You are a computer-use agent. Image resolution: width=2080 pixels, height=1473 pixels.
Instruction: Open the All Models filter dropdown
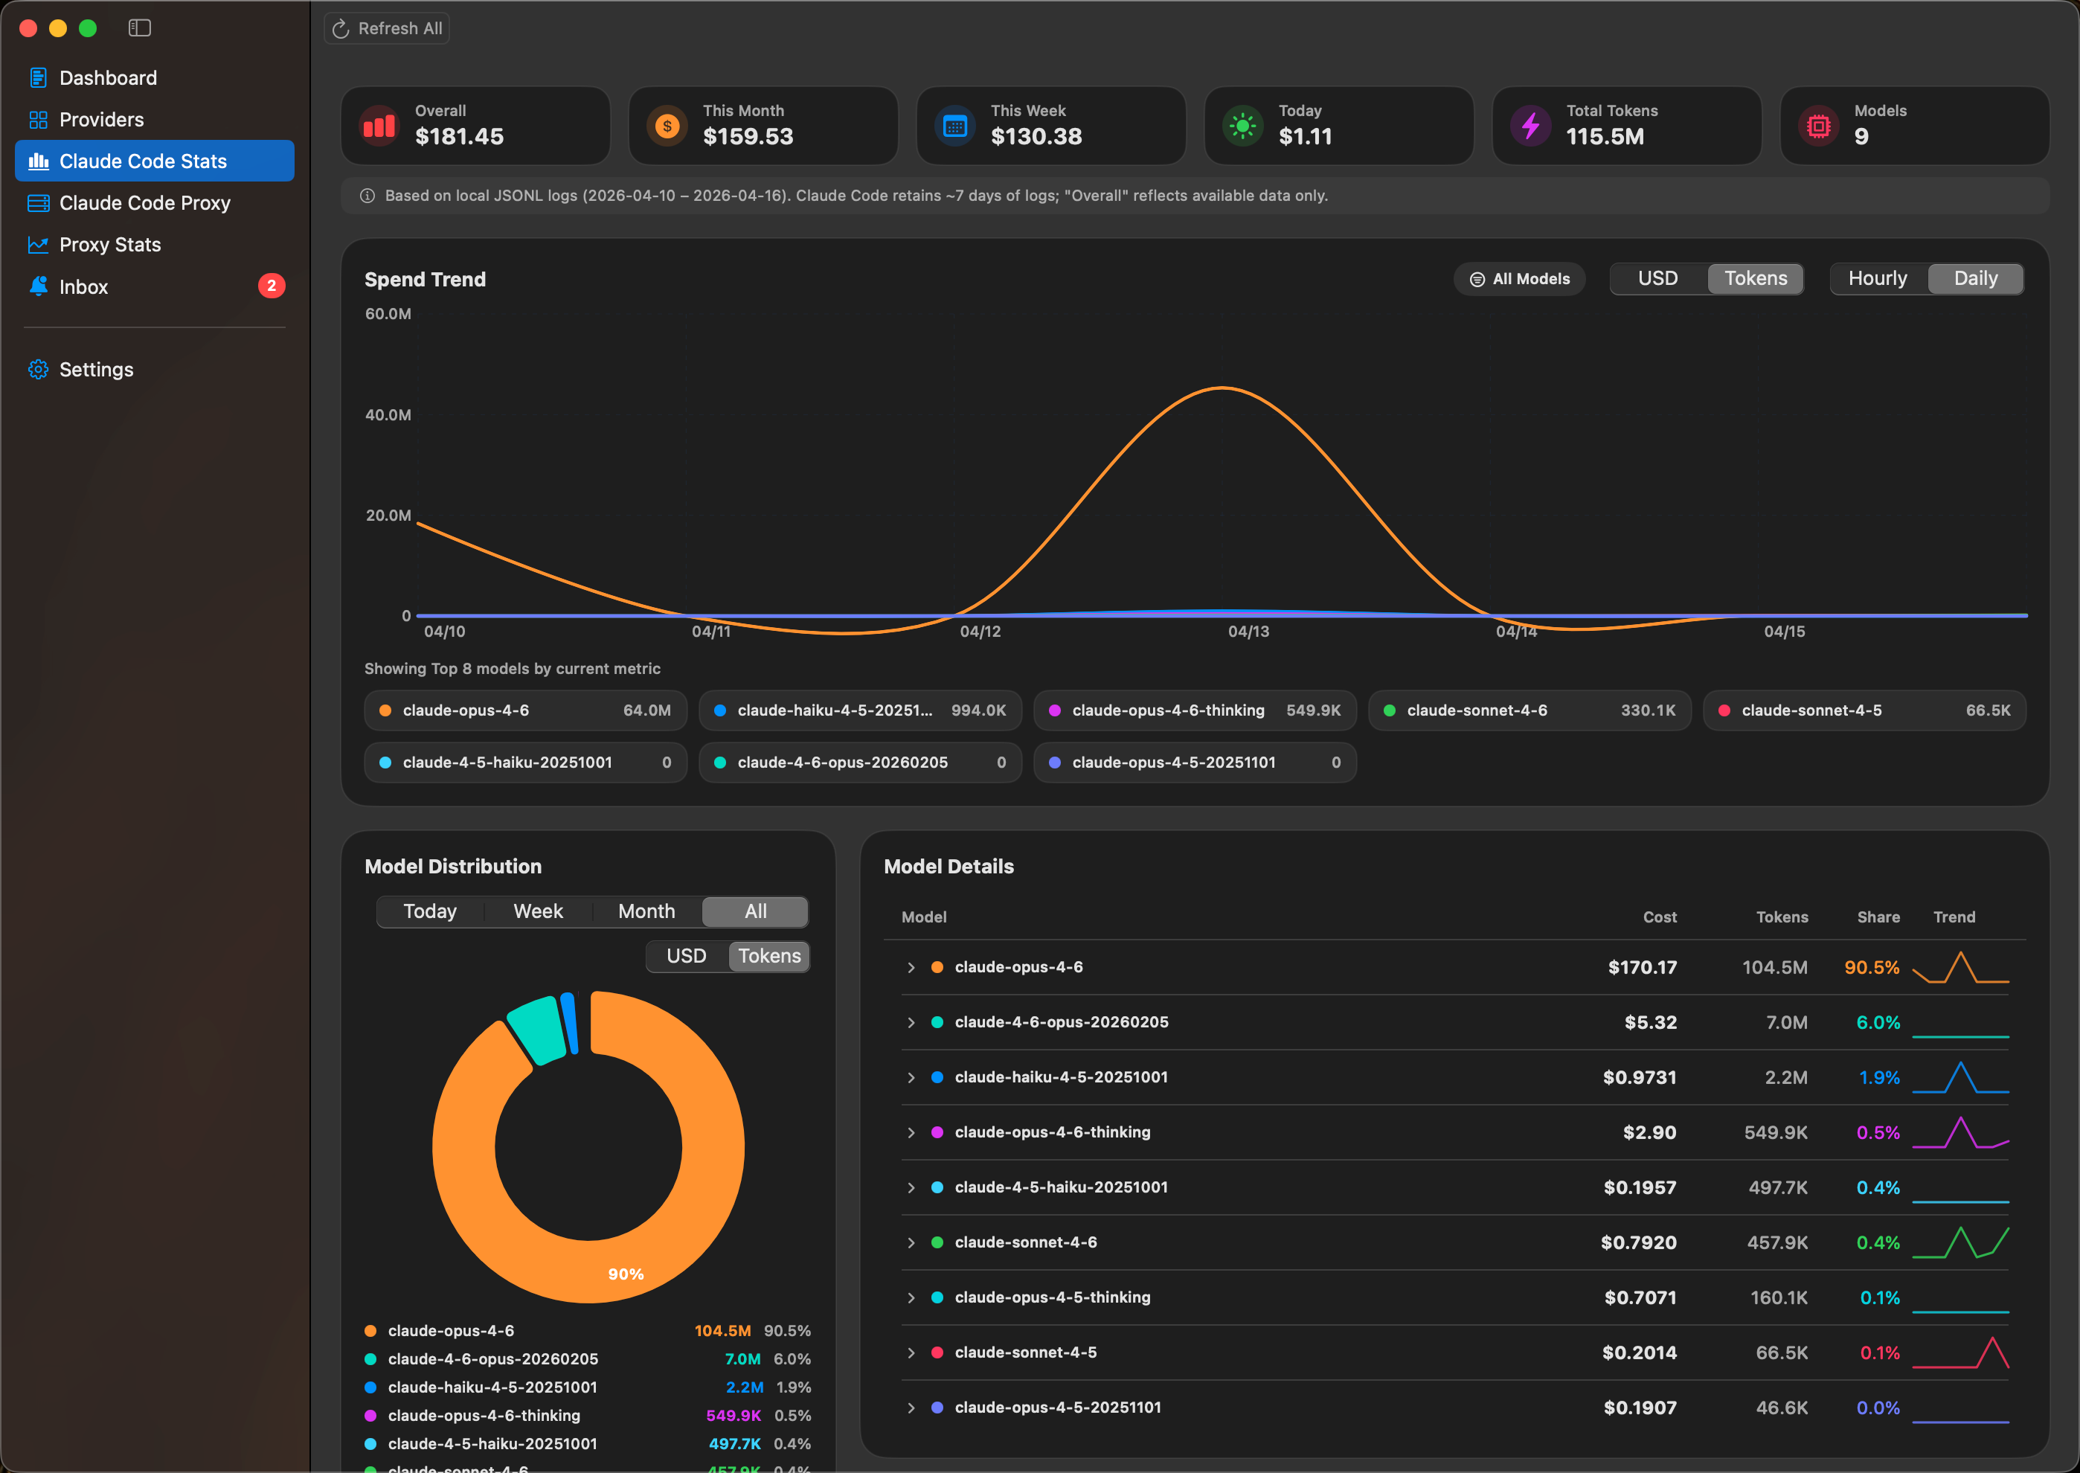pos(1519,278)
